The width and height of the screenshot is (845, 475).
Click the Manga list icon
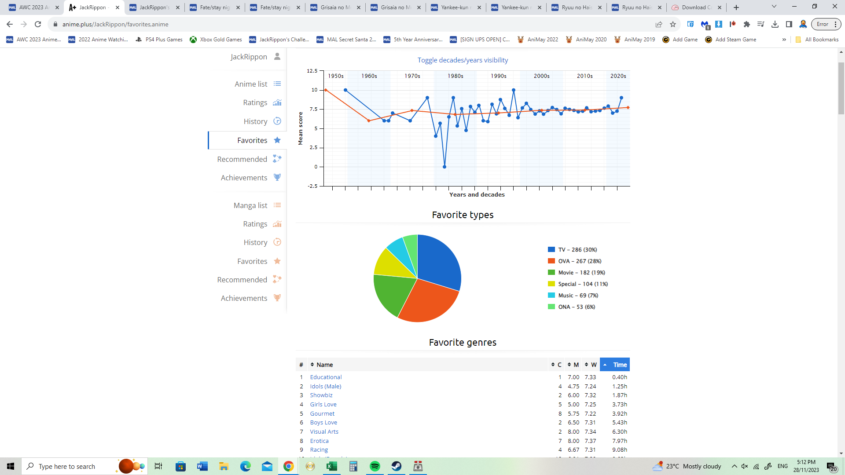point(277,205)
